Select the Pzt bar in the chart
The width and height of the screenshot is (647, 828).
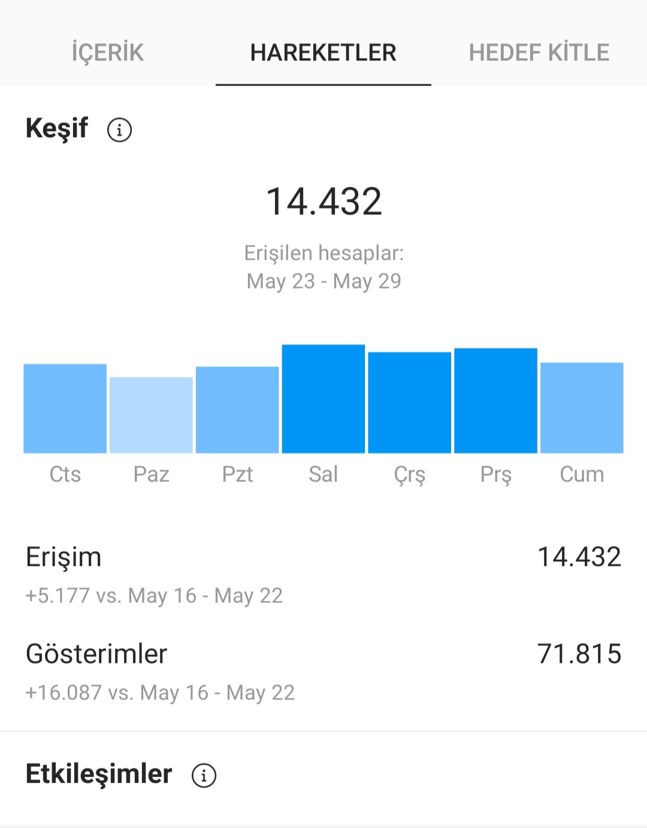coord(237,410)
